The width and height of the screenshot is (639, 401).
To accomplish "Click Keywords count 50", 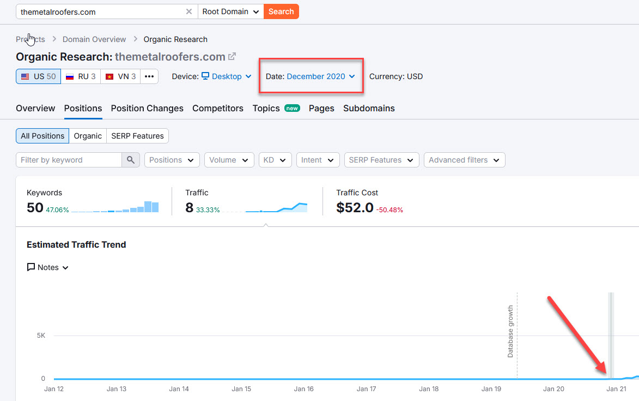I will coord(35,208).
